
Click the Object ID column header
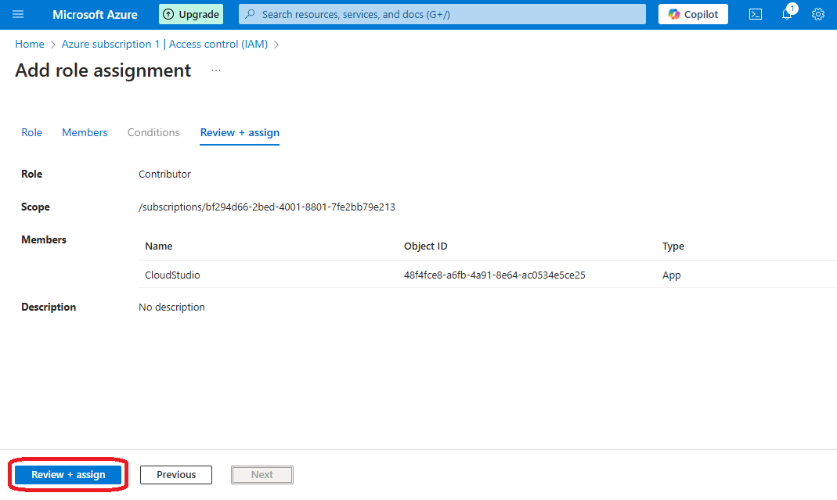coord(425,246)
